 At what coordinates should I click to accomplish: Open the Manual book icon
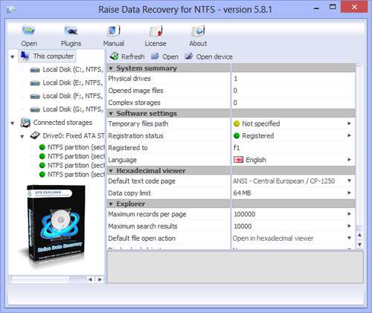tap(114, 31)
